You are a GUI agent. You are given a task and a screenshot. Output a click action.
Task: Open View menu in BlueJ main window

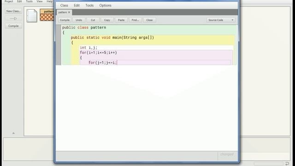40,1
